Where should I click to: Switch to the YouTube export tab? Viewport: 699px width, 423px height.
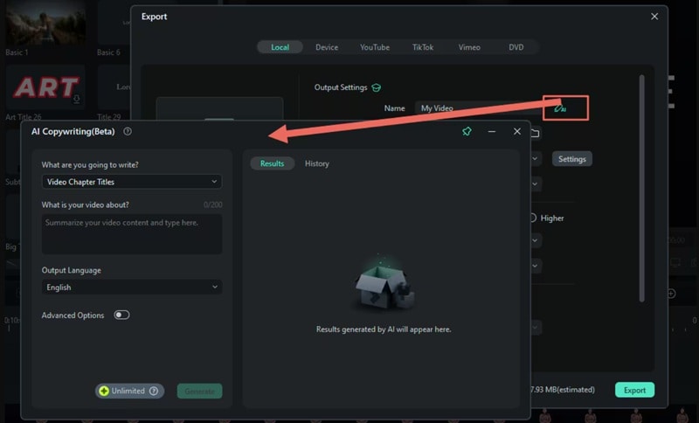tap(375, 47)
